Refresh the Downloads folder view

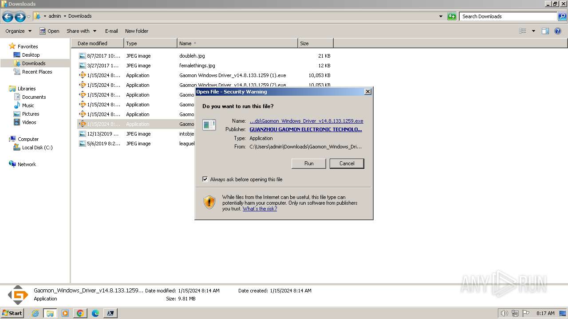click(452, 16)
